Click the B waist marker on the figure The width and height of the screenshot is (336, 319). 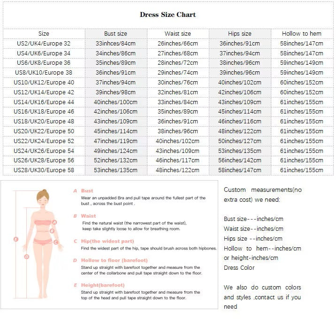(53, 230)
